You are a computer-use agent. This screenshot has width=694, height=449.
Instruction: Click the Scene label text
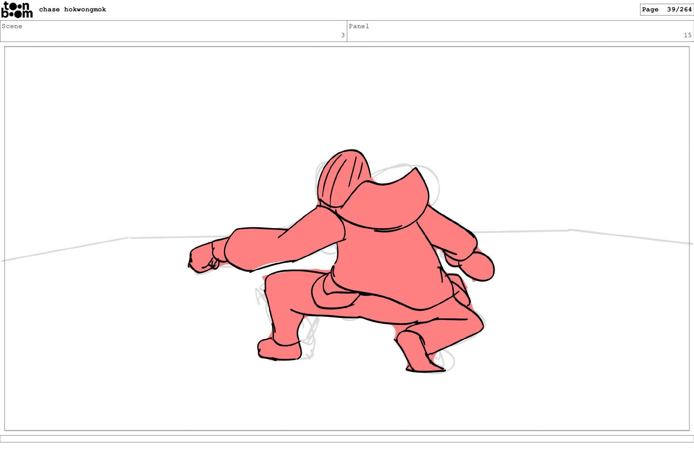click(x=12, y=26)
